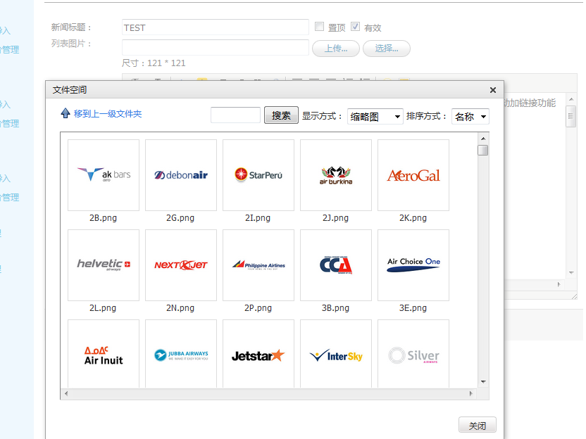The width and height of the screenshot is (586, 439).
Task: Select the helvetic airways thumbnail 2L.png
Action: pos(104,265)
